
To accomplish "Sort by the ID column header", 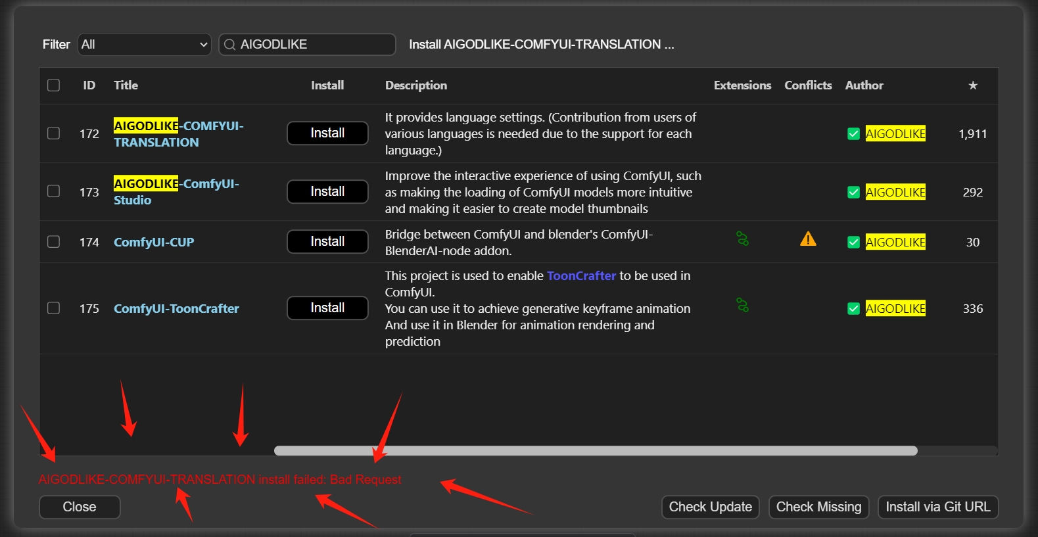I will [89, 85].
